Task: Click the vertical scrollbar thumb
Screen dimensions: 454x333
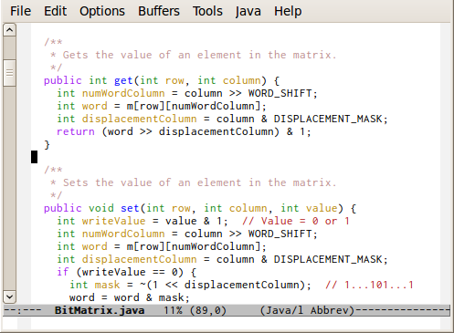Action: point(9,73)
